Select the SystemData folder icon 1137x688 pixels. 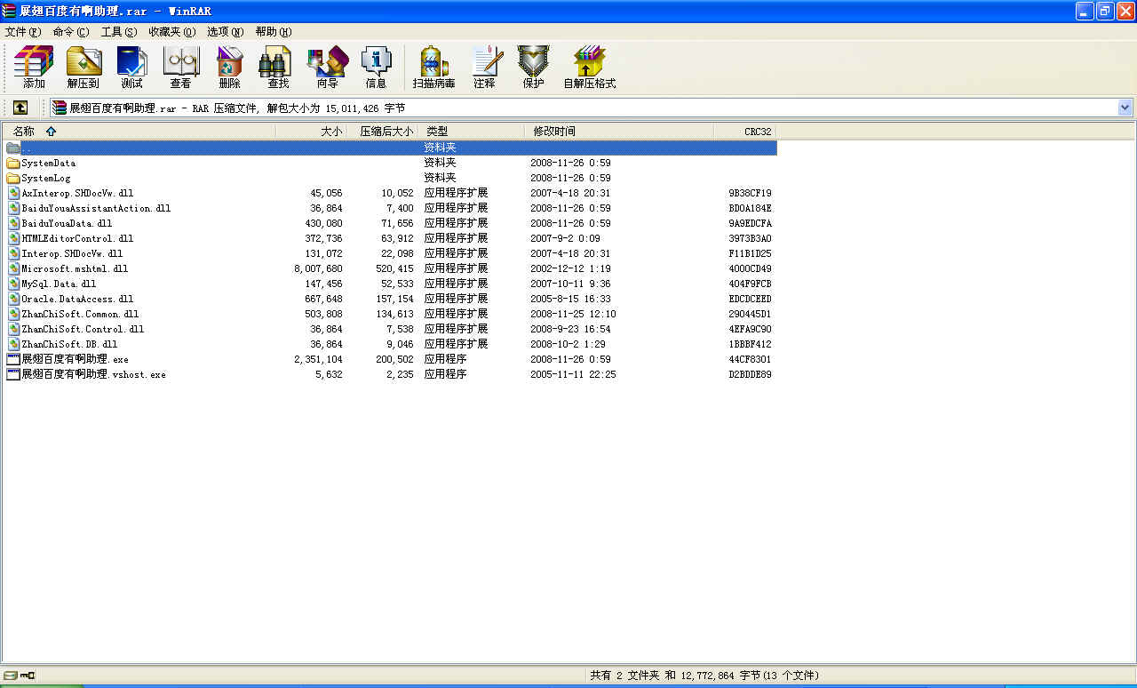click(13, 163)
